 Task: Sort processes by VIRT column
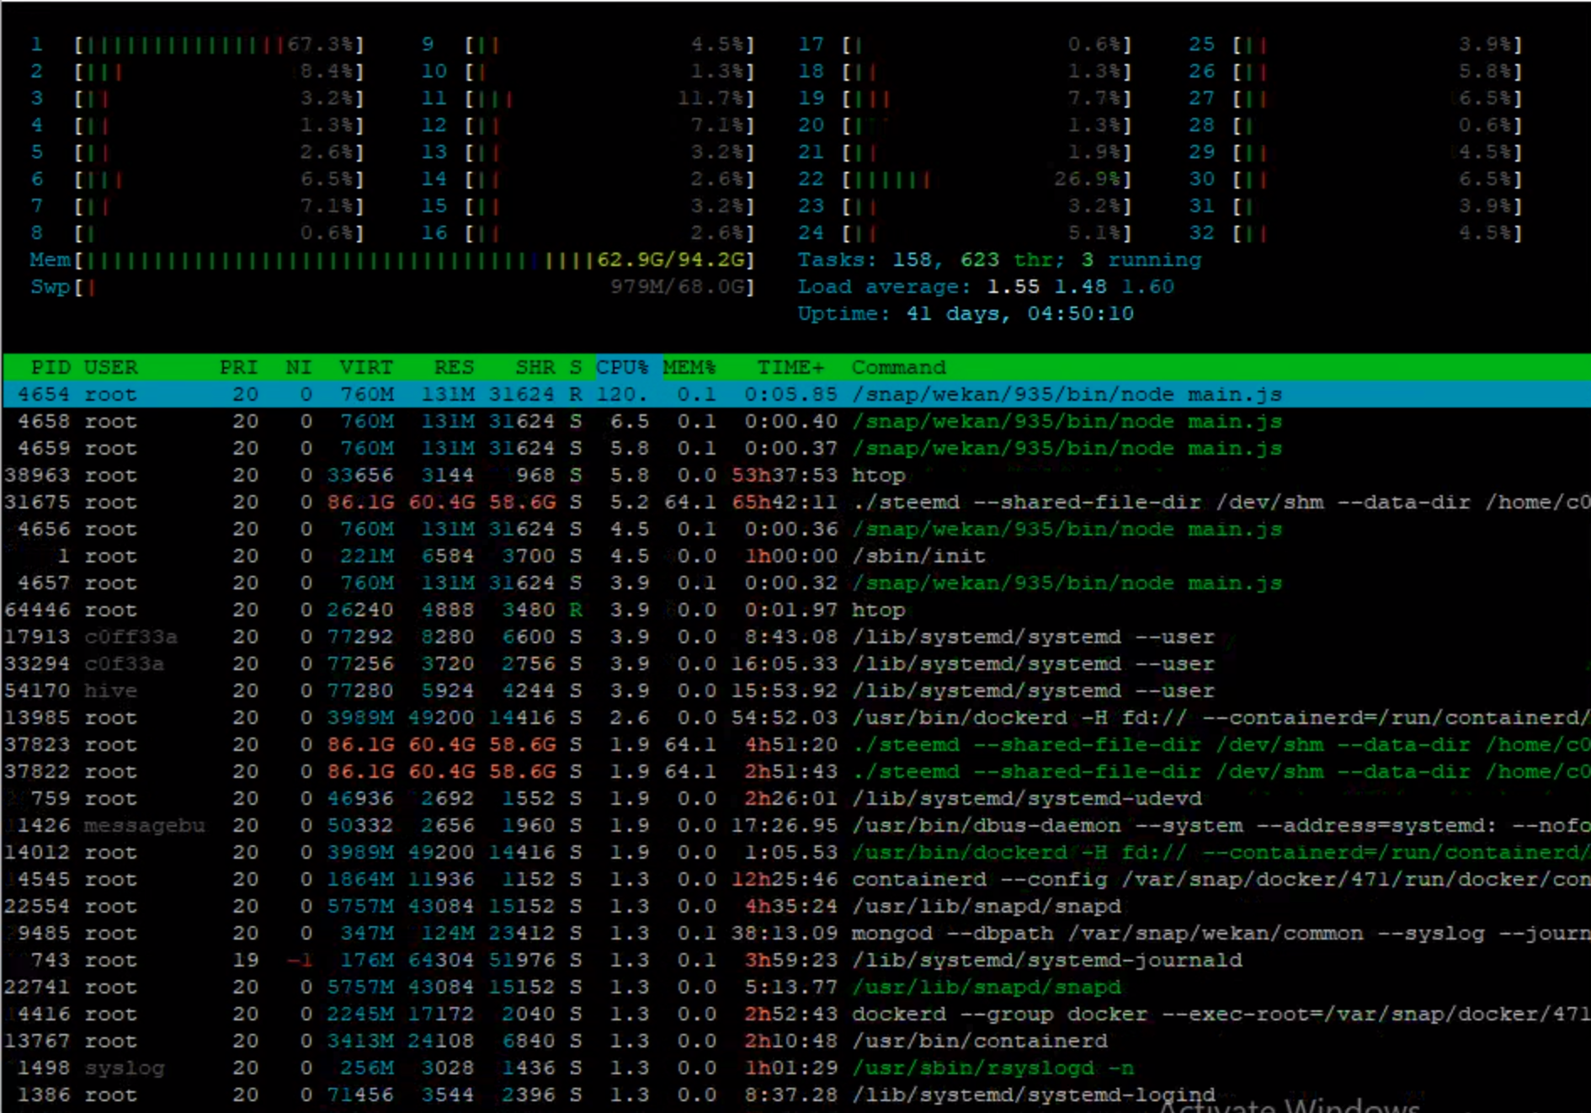tap(366, 367)
